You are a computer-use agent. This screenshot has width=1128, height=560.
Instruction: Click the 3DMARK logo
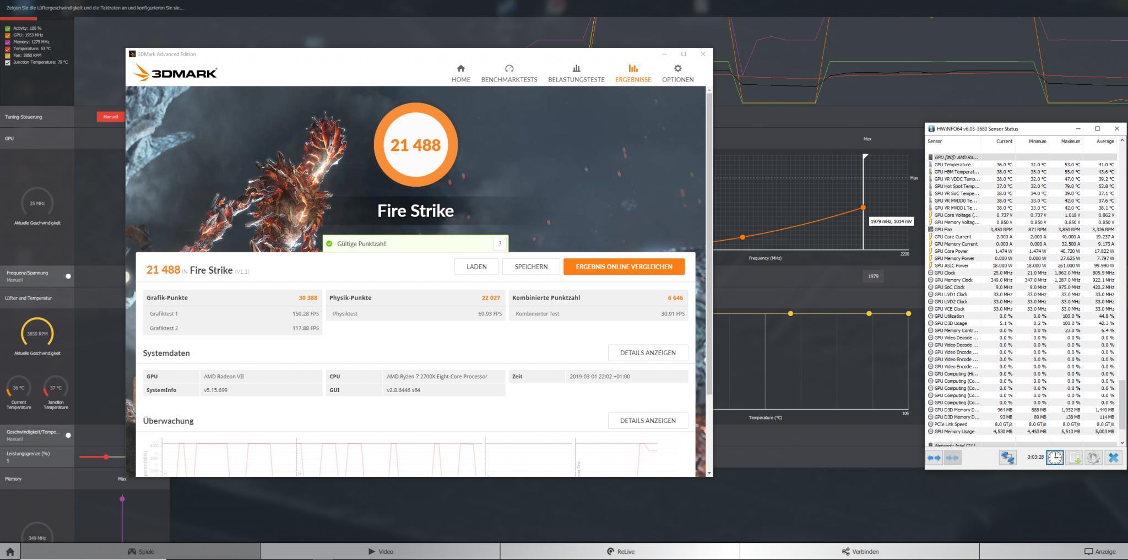175,72
